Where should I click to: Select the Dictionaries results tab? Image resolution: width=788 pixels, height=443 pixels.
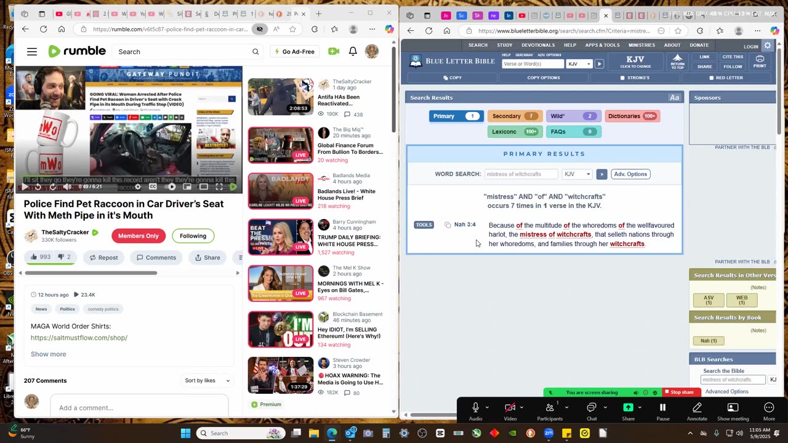(632, 116)
